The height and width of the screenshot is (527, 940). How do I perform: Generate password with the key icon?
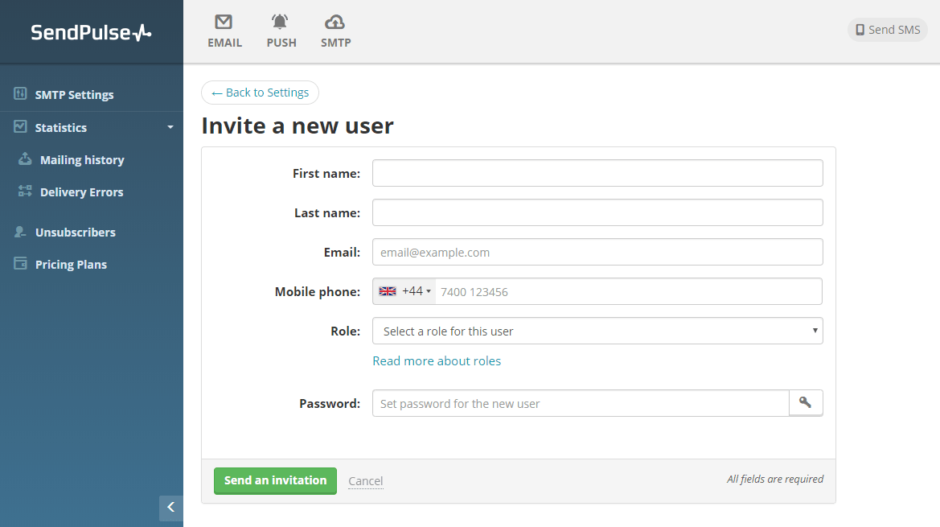click(806, 403)
